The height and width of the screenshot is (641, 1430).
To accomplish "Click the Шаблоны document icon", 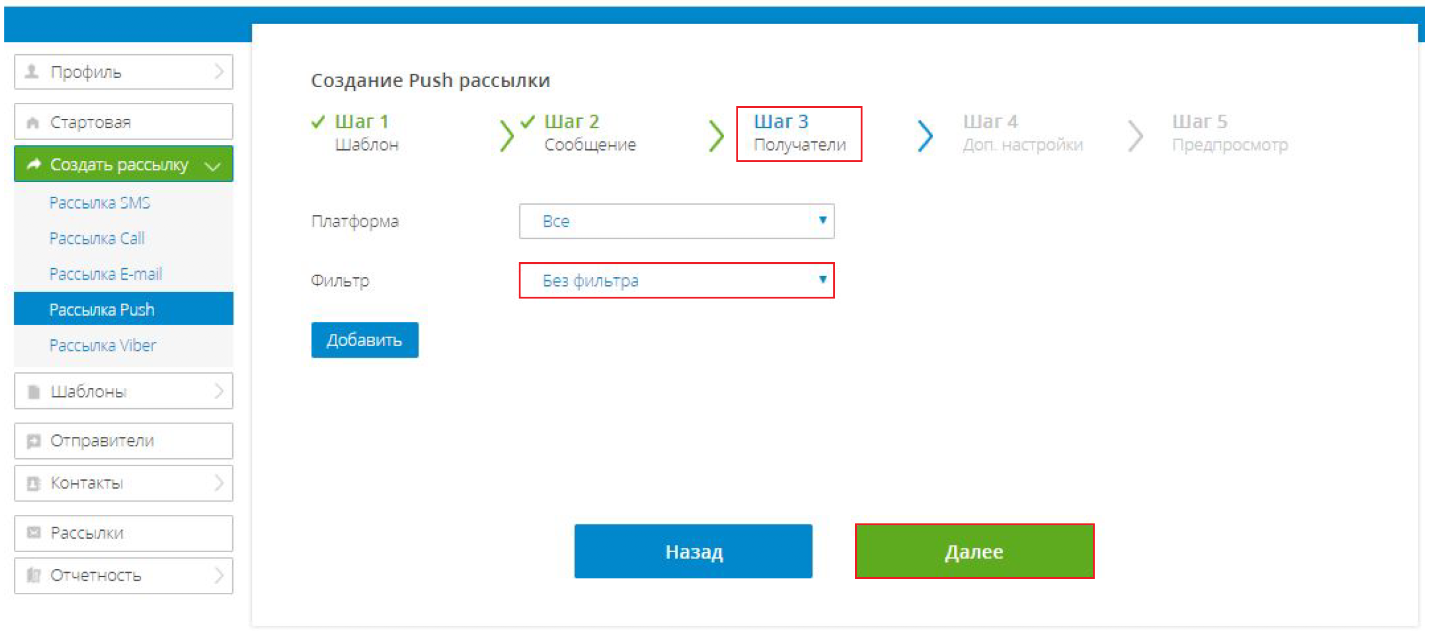I will (x=34, y=392).
